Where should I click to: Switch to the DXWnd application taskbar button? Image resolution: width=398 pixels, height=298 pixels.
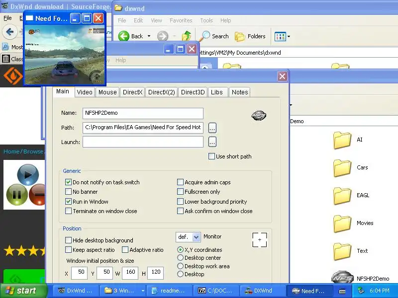point(262,291)
